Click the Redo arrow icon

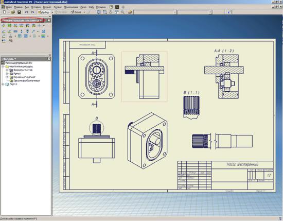point(32,12)
